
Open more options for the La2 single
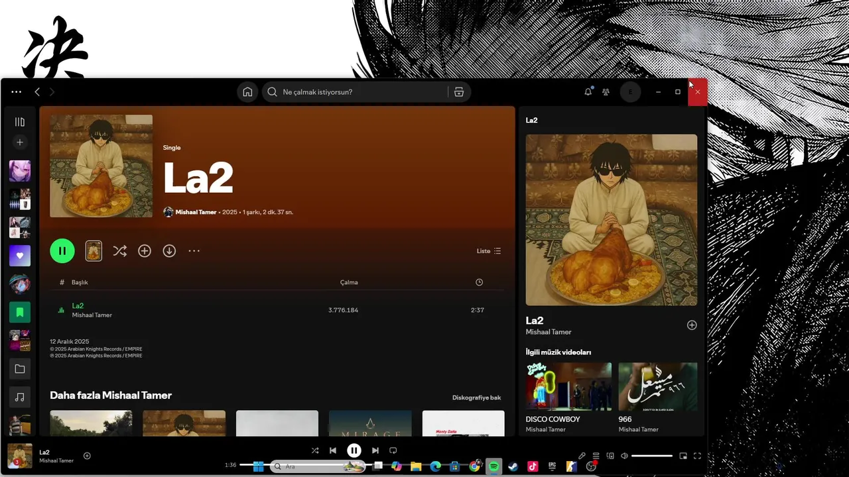[194, 251]
